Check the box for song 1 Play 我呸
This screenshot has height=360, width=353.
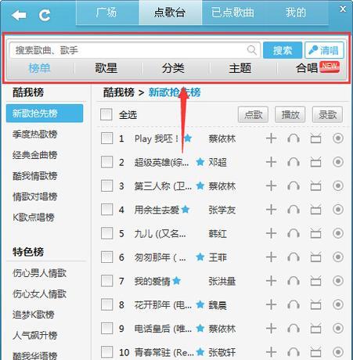tap(106, 139)
